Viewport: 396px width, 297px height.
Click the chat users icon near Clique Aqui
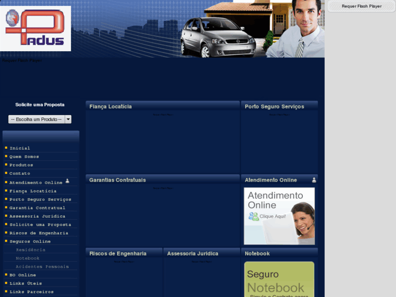click(x=254, y=216)
